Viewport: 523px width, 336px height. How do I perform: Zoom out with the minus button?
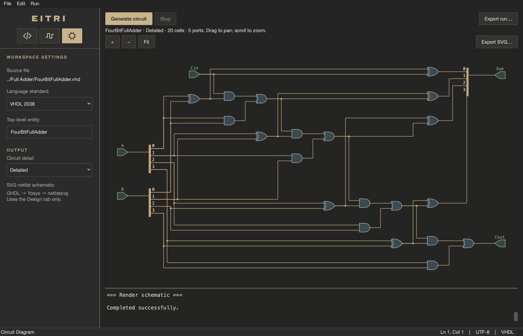(x=129, y=42)
